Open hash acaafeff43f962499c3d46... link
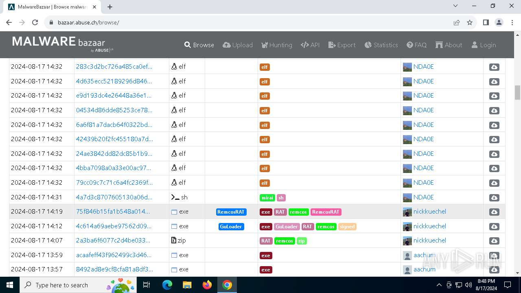Screen dimensions: 521x293 click(114, 255)
